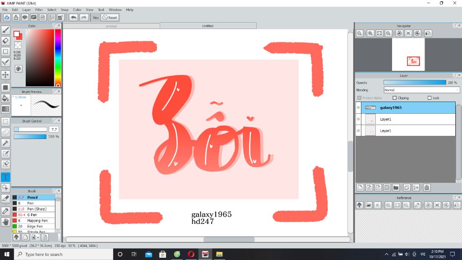462x260 pixels.
Task: Select the Text tool
Action: (5, 177)
